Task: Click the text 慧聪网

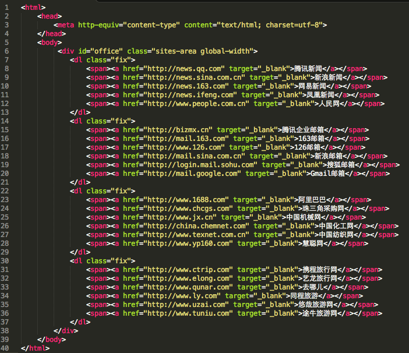Action: [313, 243]
